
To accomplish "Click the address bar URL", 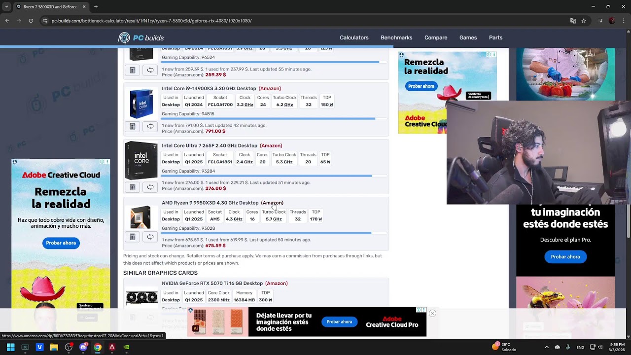I will 151,21.
